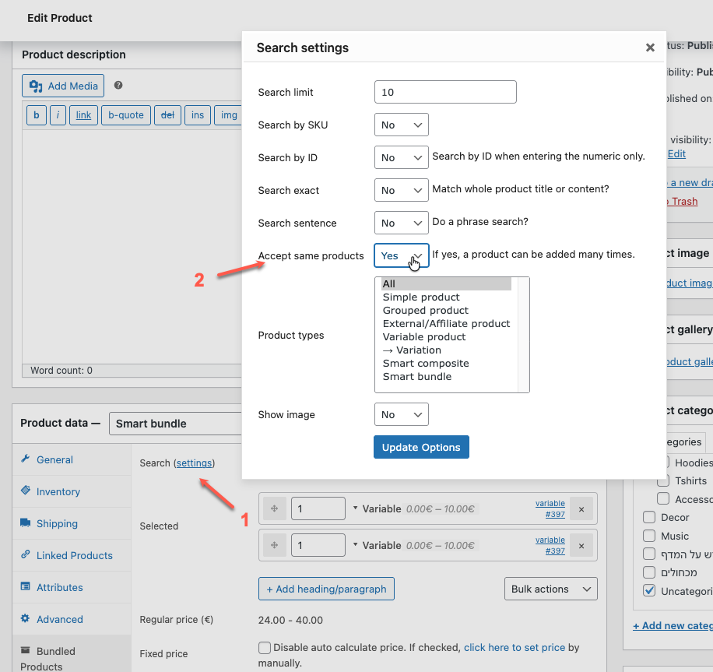Open the General tab with wrench icon

click(54, 459)
